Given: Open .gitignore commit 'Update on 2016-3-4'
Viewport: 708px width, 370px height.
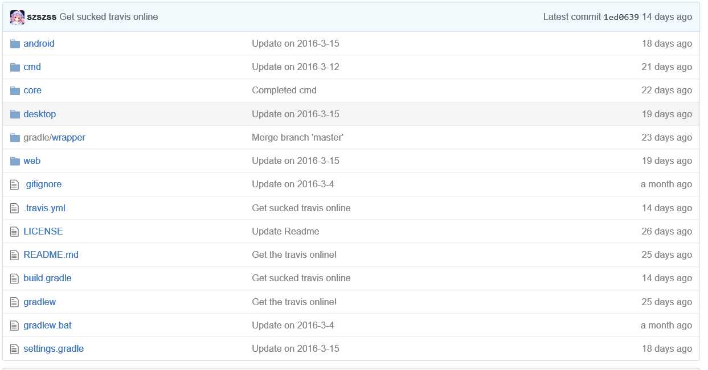Looking at the screenshot, I should pyautogui.click(x=293, y=184).
